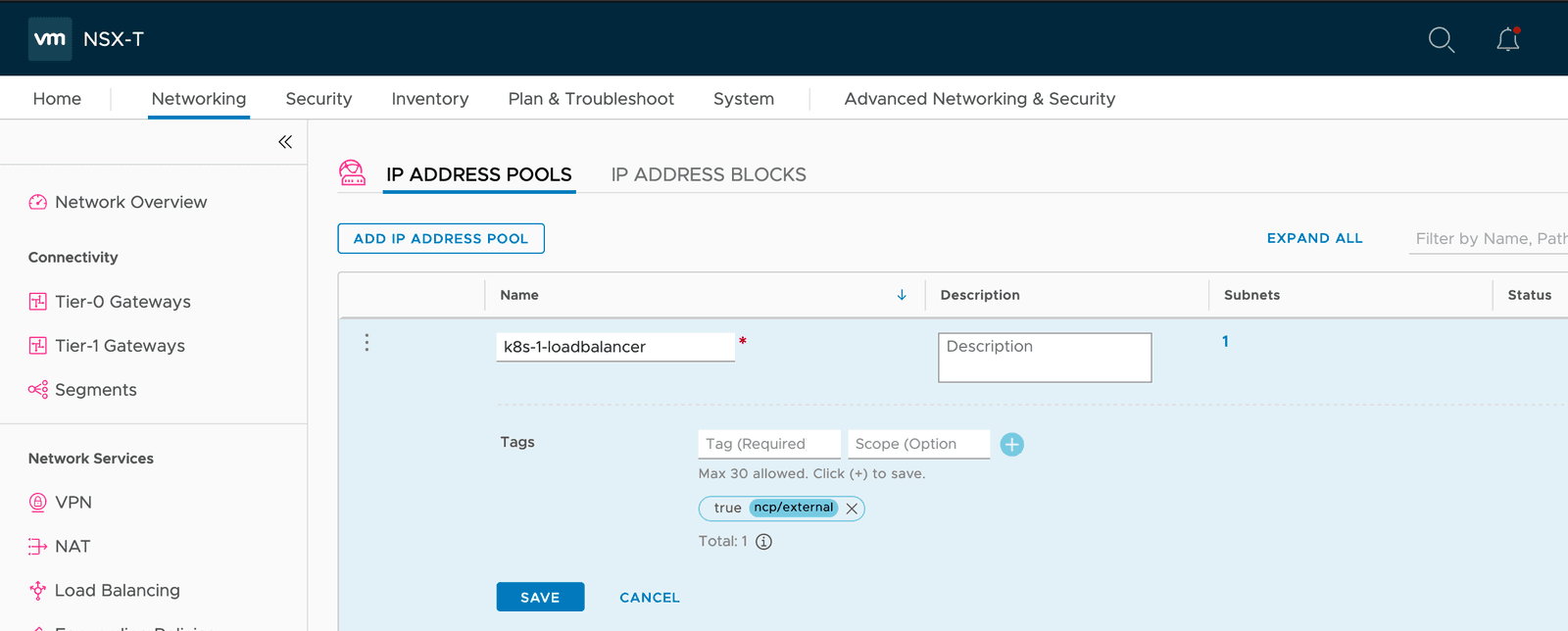Click the add tag plus icon

tap(1011, 445)
